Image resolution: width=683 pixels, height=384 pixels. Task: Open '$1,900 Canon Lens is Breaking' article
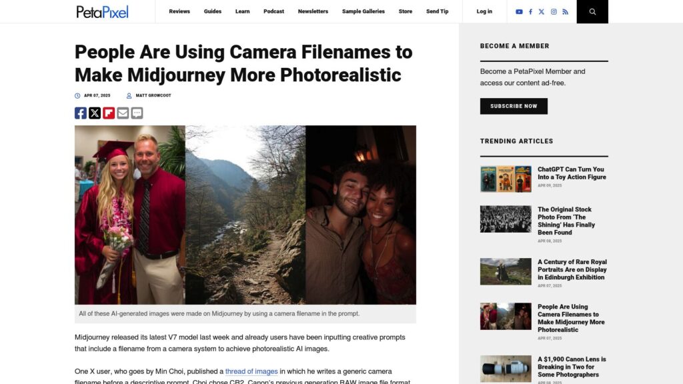click(x=572, y=367)
